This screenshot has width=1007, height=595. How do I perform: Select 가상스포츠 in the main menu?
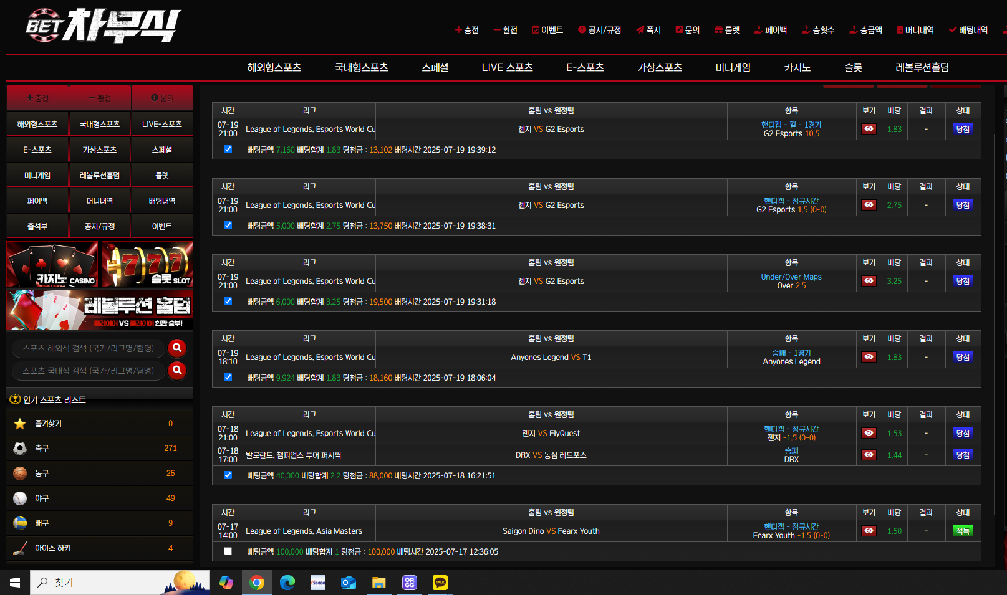(660, 67)
